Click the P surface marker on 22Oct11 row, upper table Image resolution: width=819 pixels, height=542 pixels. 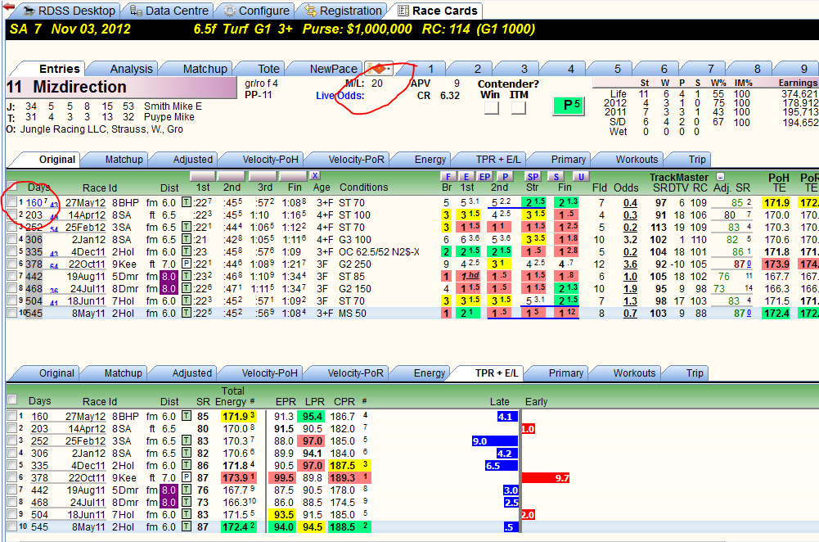187,264
